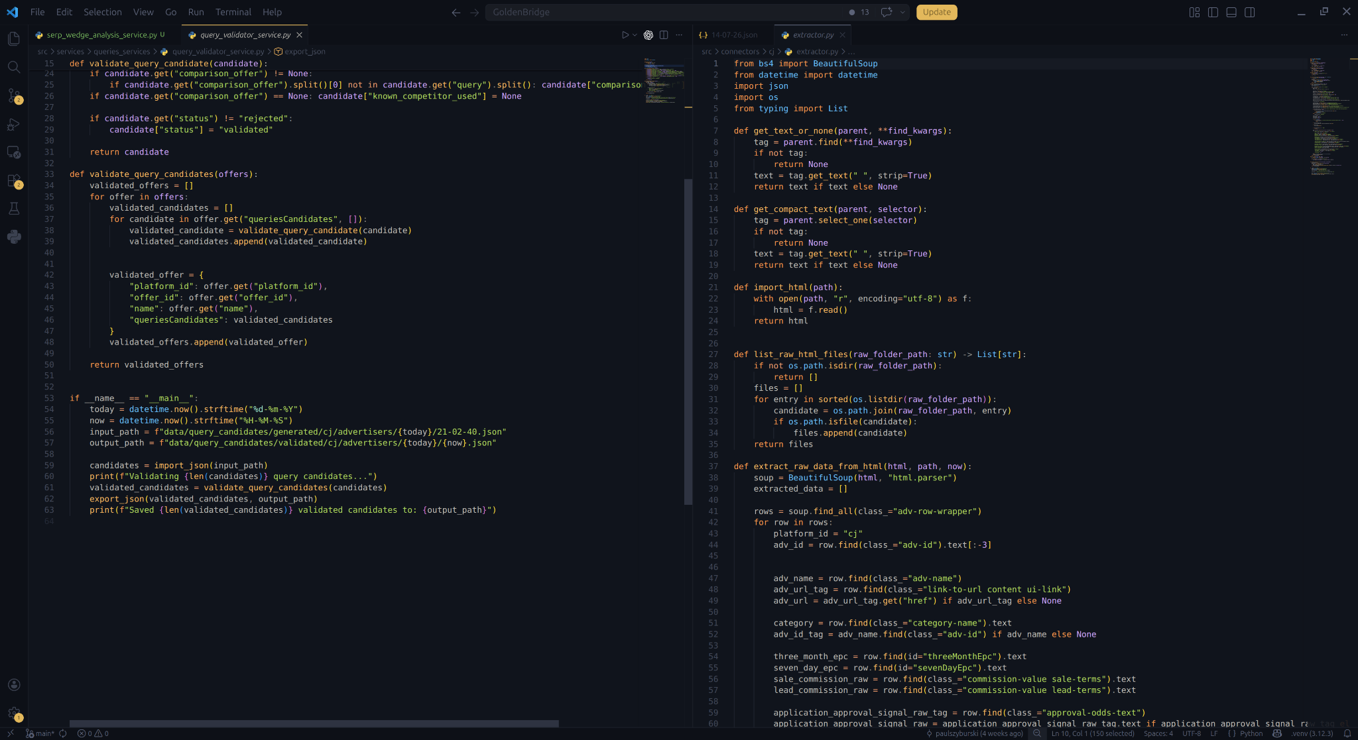
Task: Open the remote window indicator in the status bar
Action: (11, 733)
